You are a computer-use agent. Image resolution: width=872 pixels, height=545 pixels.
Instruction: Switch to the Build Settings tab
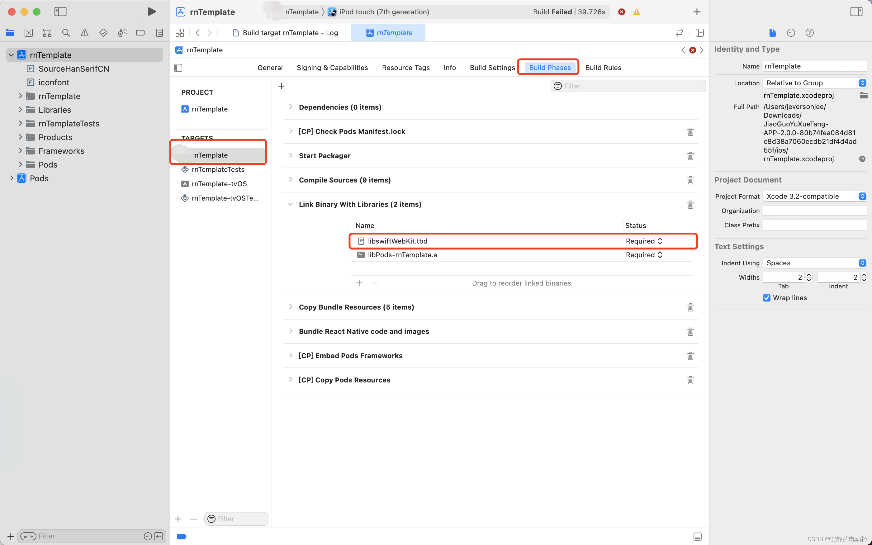coord(492,68)
